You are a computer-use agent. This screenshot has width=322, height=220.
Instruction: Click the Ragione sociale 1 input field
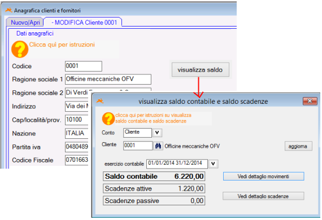(108, 80)
